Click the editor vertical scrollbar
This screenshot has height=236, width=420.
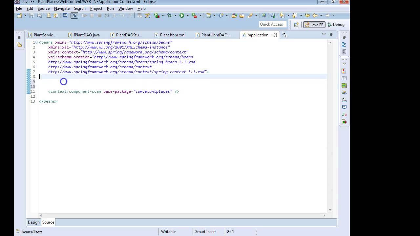point(330,126)
